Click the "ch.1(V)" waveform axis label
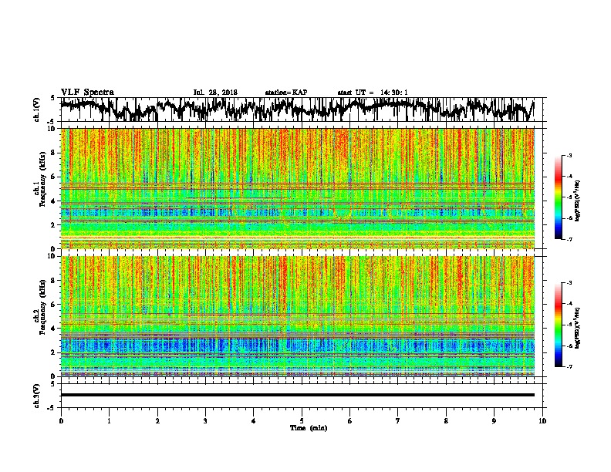611x472 pixels. (x=37, y=110)
